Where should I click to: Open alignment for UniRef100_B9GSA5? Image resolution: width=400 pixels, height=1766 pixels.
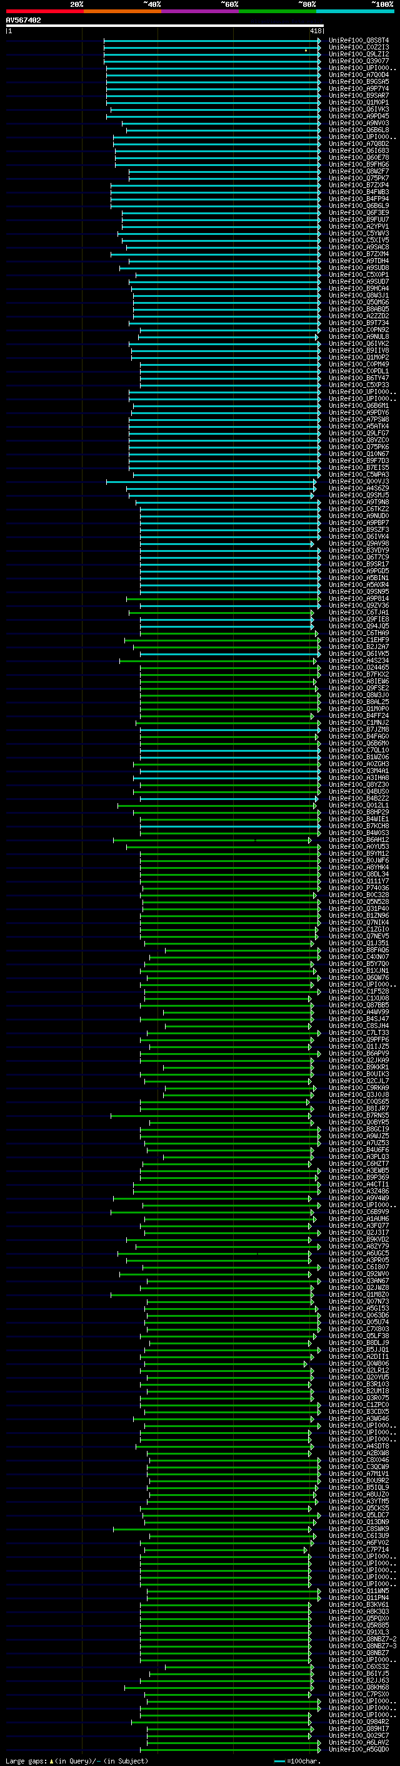[x=358, y=81]
